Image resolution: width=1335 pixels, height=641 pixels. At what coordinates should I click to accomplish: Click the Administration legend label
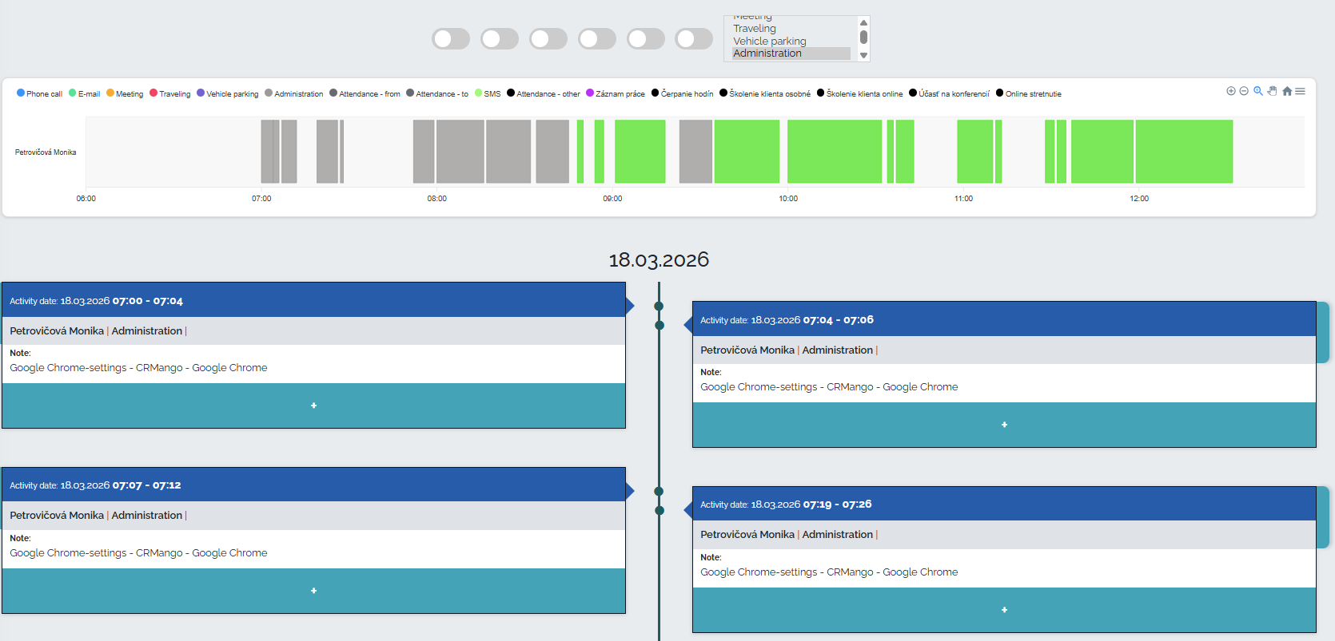pyautogui.click(x=298, y=94)
